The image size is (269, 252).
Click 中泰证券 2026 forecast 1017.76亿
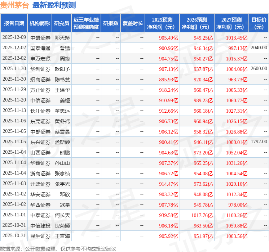click(198, 215)
